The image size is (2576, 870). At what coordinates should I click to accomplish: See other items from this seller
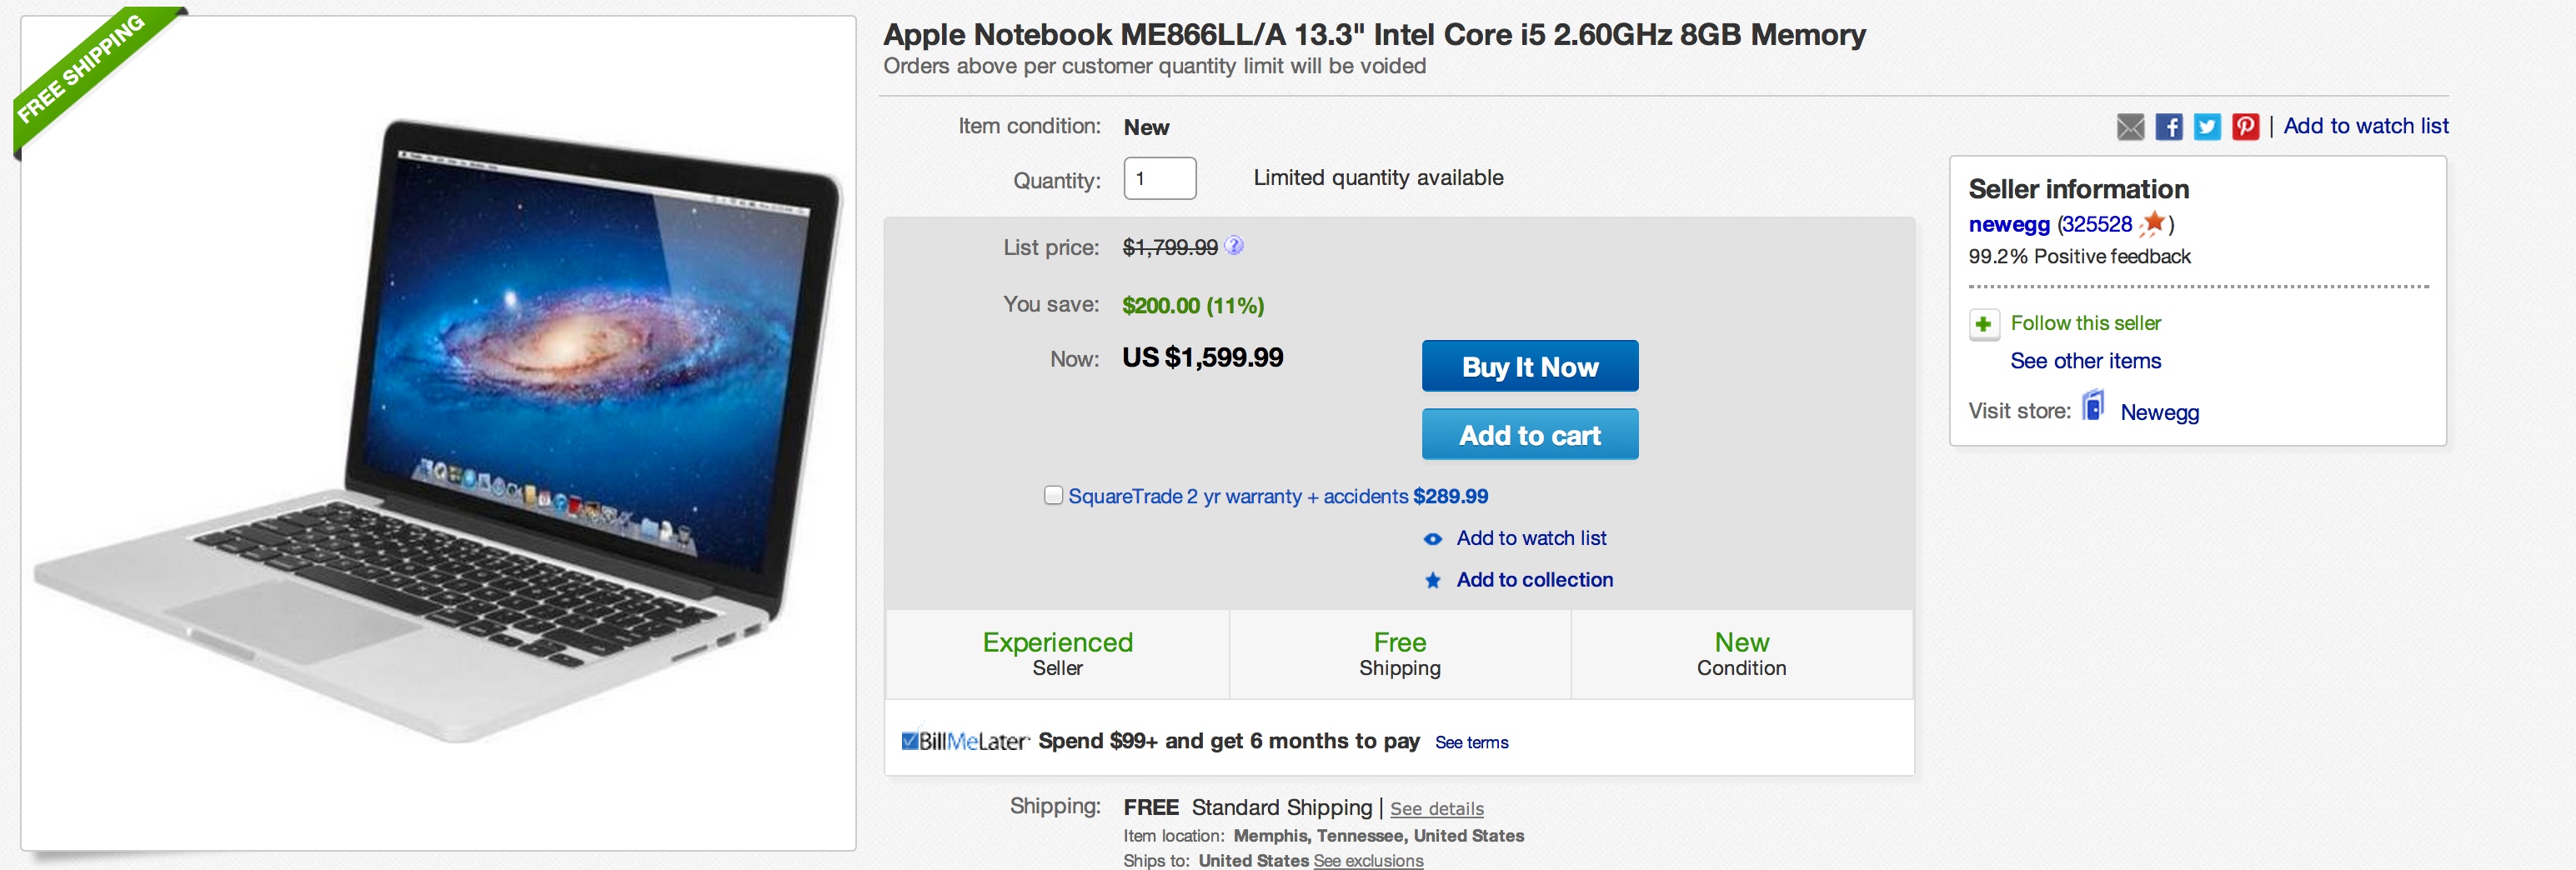2086,361
